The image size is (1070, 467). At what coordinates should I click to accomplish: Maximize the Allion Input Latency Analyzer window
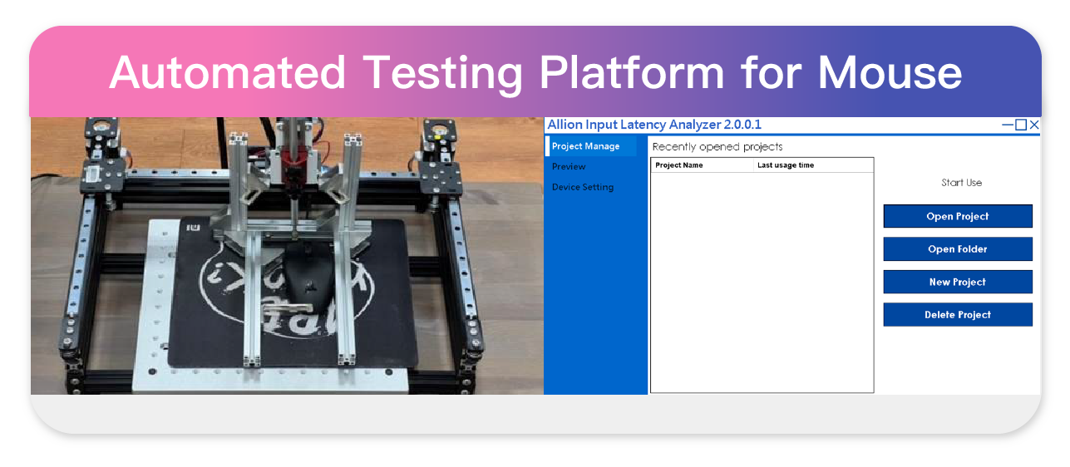tap(1021, 125)
